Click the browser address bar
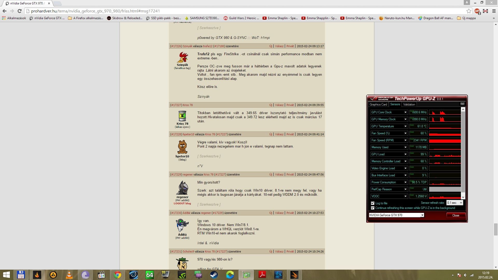498x280 pixels. point(246,11)
